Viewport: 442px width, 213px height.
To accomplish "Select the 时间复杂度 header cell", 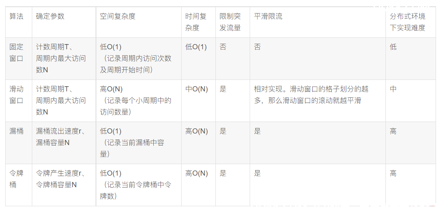I will coord(198,22).
